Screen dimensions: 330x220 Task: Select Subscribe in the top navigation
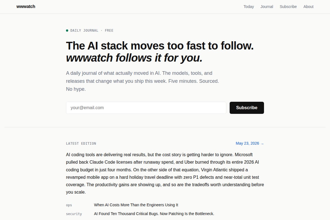click(x=288, y=7)
